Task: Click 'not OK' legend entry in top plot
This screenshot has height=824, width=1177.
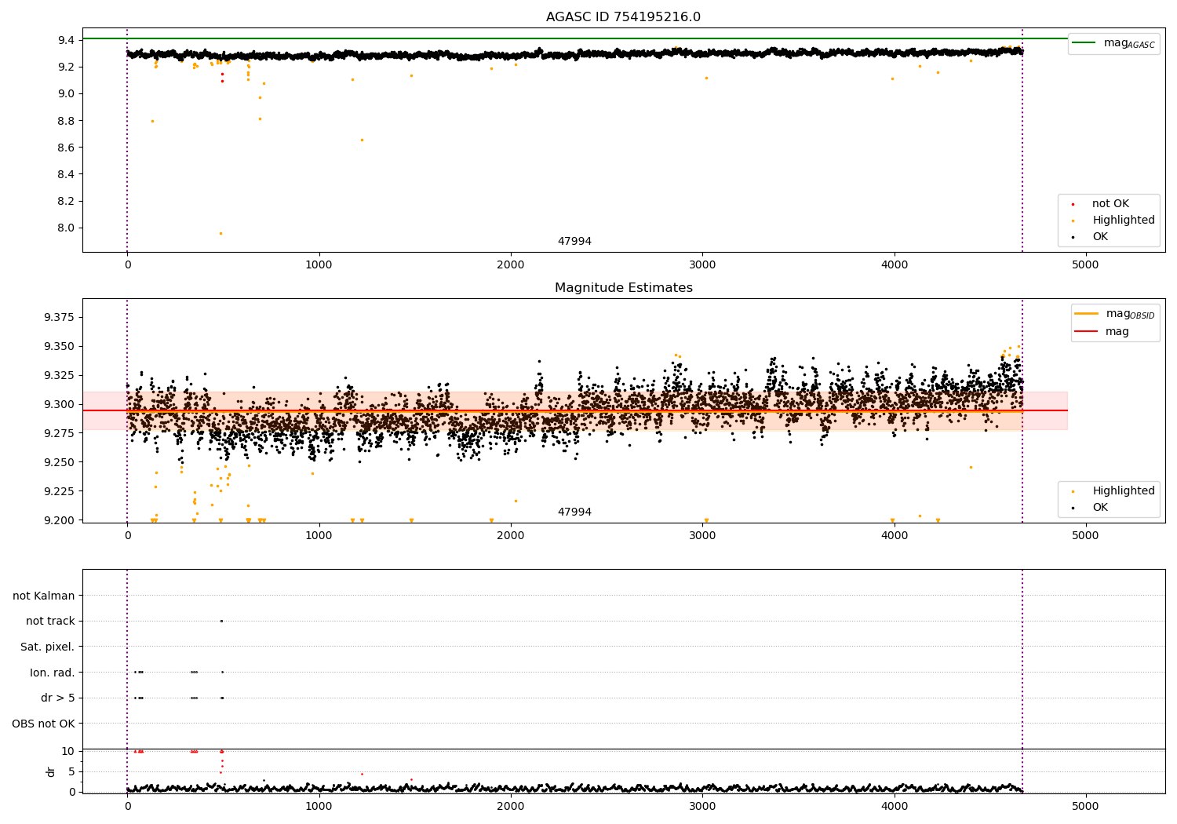Action: (x=1110, y=204)
